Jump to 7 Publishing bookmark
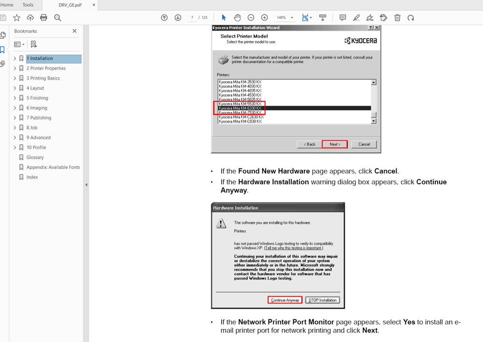Screen dimensions: 483x342 pyautogui.click(x=39, y=118)
